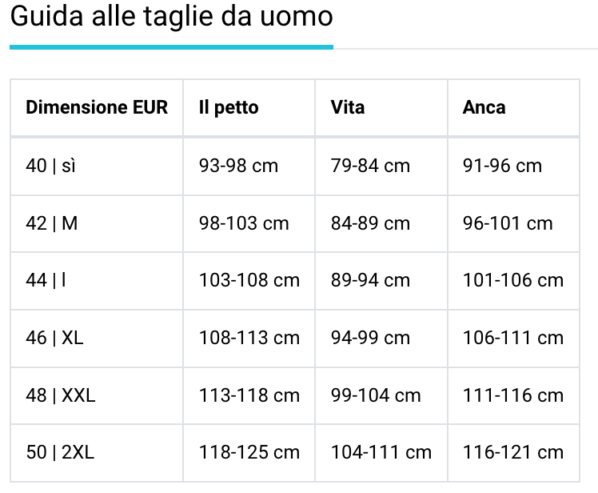Click the hip value '116-121 cm'
The image size is (598, 493).
coord(513,452)
